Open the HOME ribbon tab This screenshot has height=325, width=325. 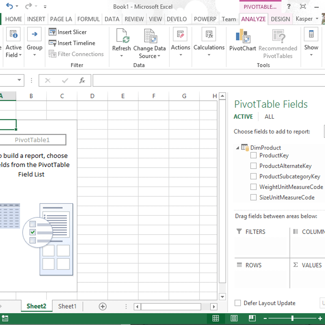pos(14,19)
